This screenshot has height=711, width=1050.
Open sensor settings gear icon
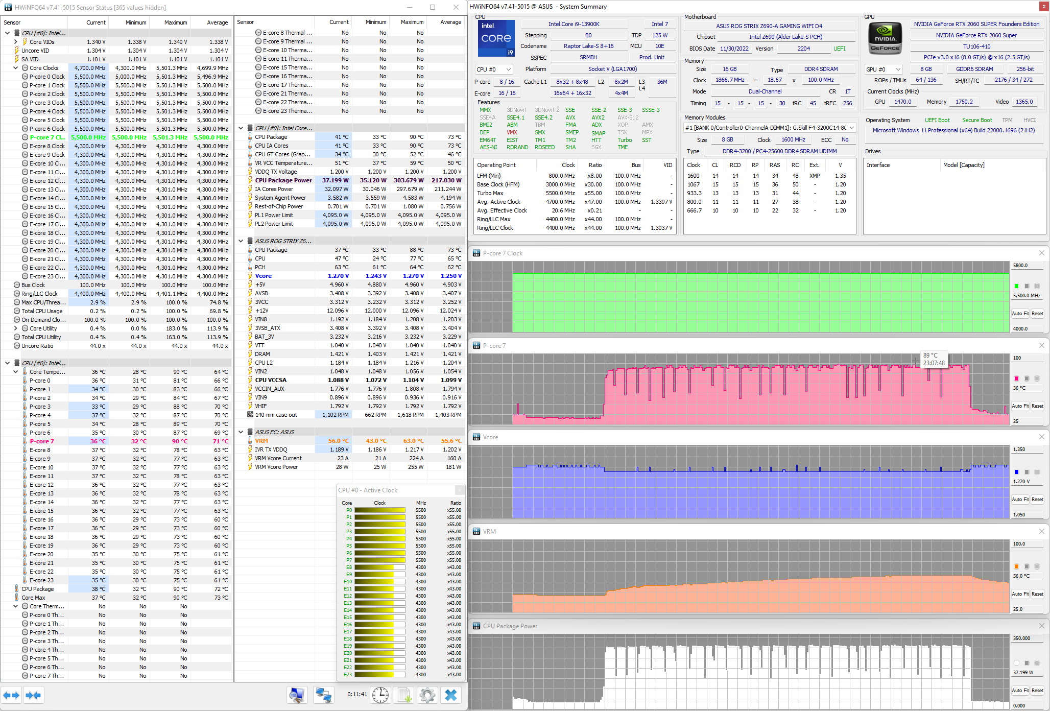click(x=427, y=695)
